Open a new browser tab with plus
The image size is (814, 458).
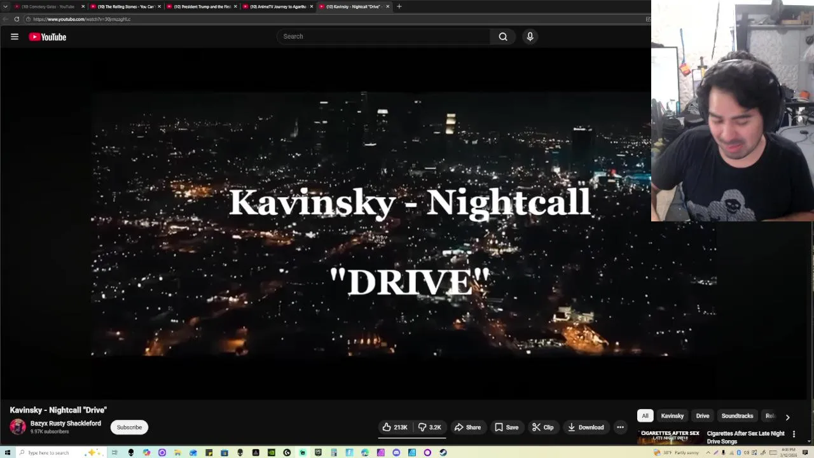click(399, 6)
